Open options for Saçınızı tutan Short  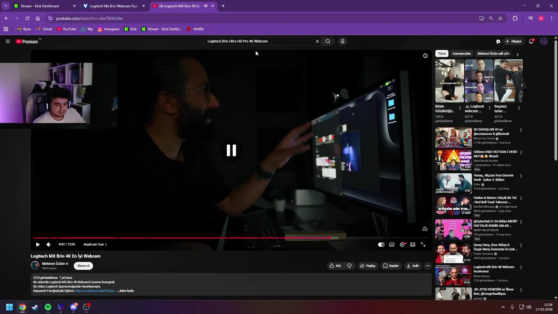[x=519, y=108]
